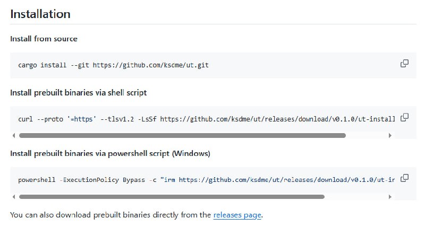Click right scroll arrow under curl command

coord(390,136)
